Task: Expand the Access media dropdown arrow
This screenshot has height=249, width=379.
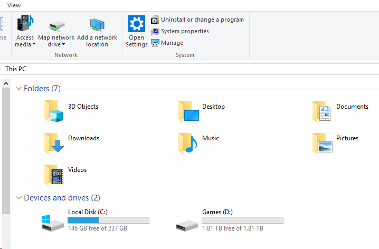Action: (34, 44)
